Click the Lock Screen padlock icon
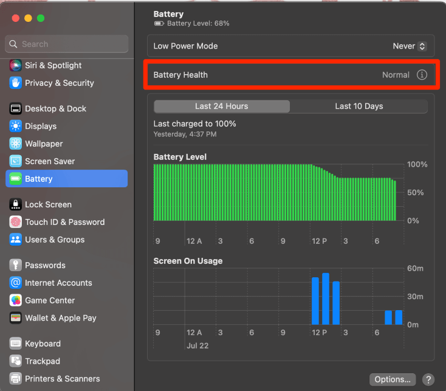 [15, 204]
